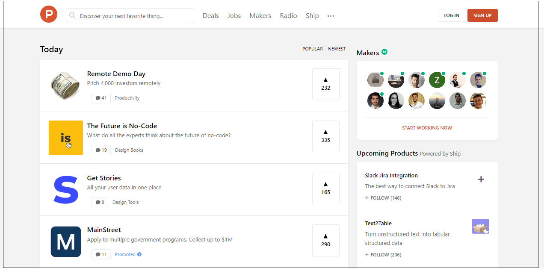Open The Future is No-Code yellow thumbnail
The height and width of the screenshot is (268, 544).
pyautogui.click(x=66, y=138)
